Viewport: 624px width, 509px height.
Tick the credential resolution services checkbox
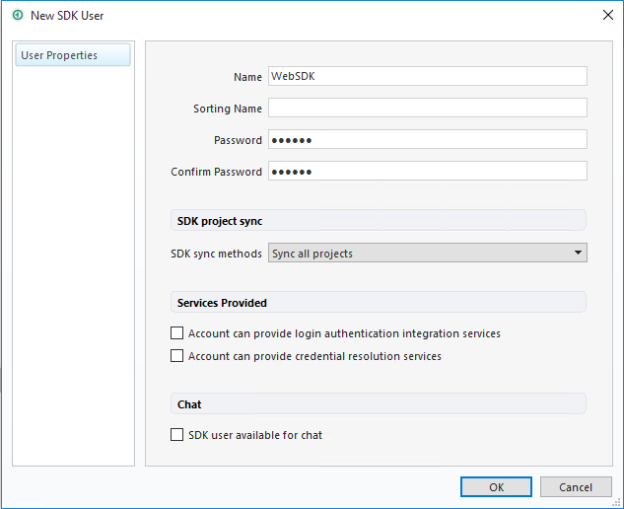177,356
